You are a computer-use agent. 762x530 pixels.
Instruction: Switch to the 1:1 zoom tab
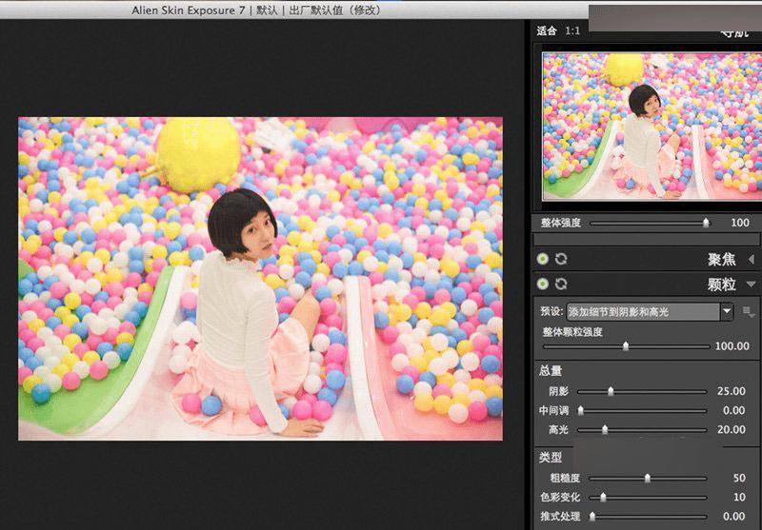[572, 30]
